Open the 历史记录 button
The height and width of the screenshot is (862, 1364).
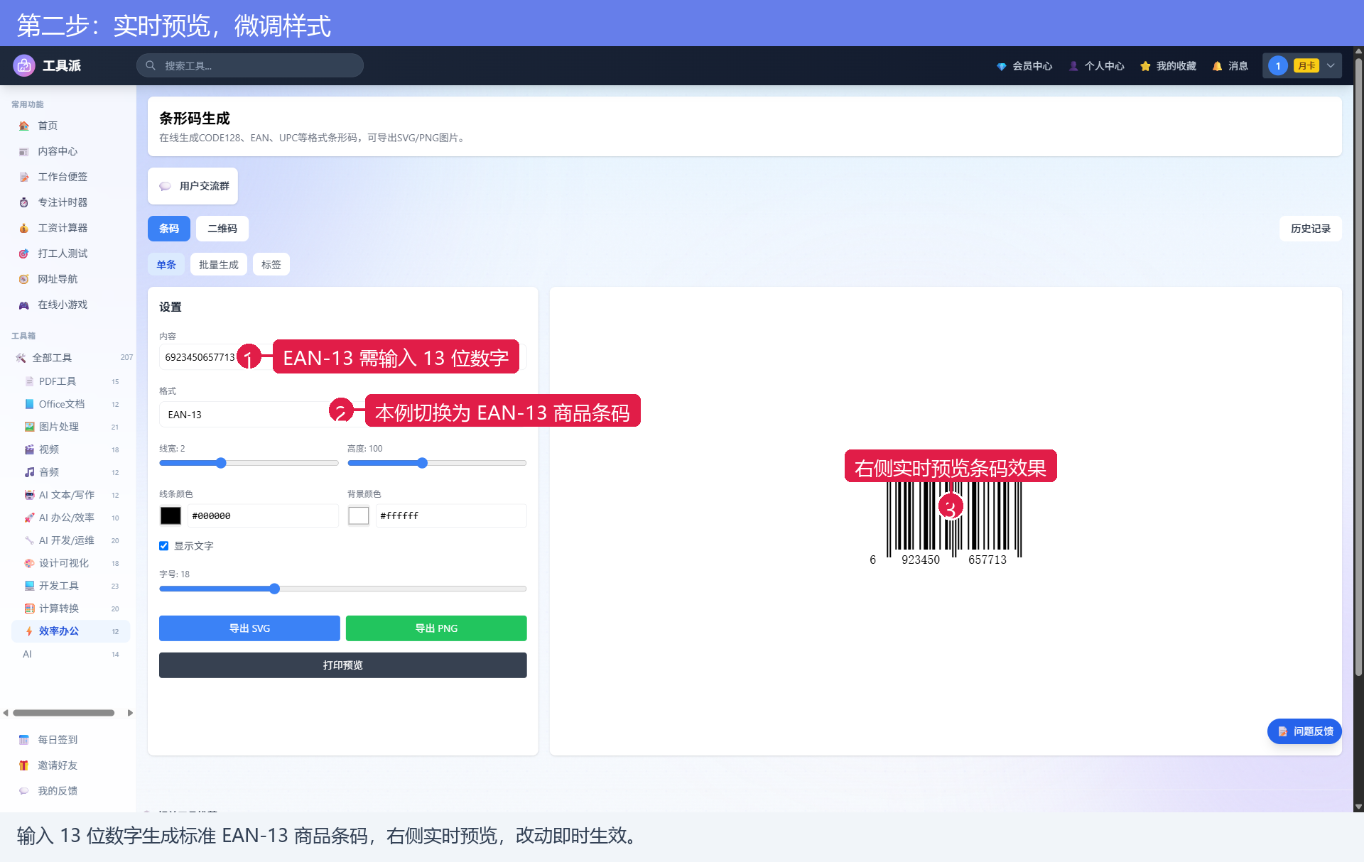pos(1311,229)
